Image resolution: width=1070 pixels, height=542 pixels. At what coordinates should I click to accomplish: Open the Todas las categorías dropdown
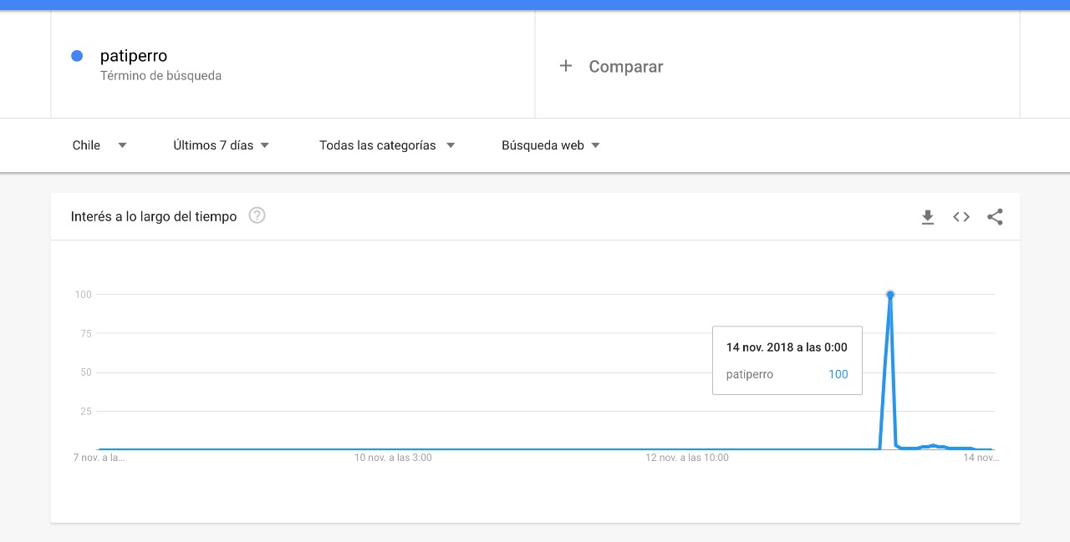pyautogui.click(x=386, y=145)
